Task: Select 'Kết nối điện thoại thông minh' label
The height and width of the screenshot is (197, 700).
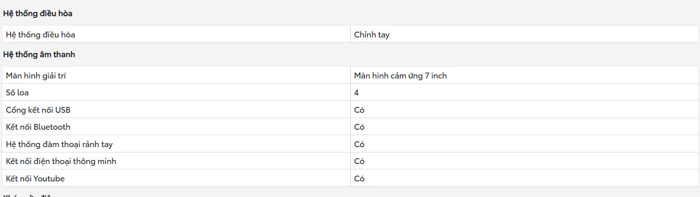Action: pos(61,161)
